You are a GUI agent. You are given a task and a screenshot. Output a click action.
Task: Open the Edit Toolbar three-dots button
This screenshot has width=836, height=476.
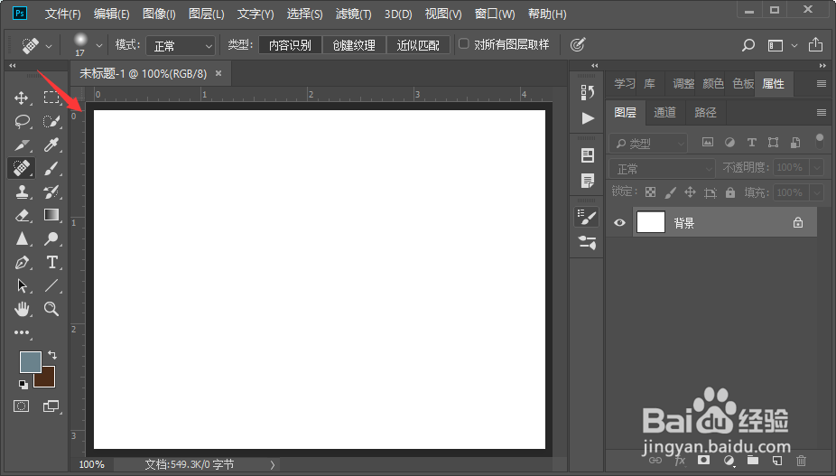click(x=22, y=332)
